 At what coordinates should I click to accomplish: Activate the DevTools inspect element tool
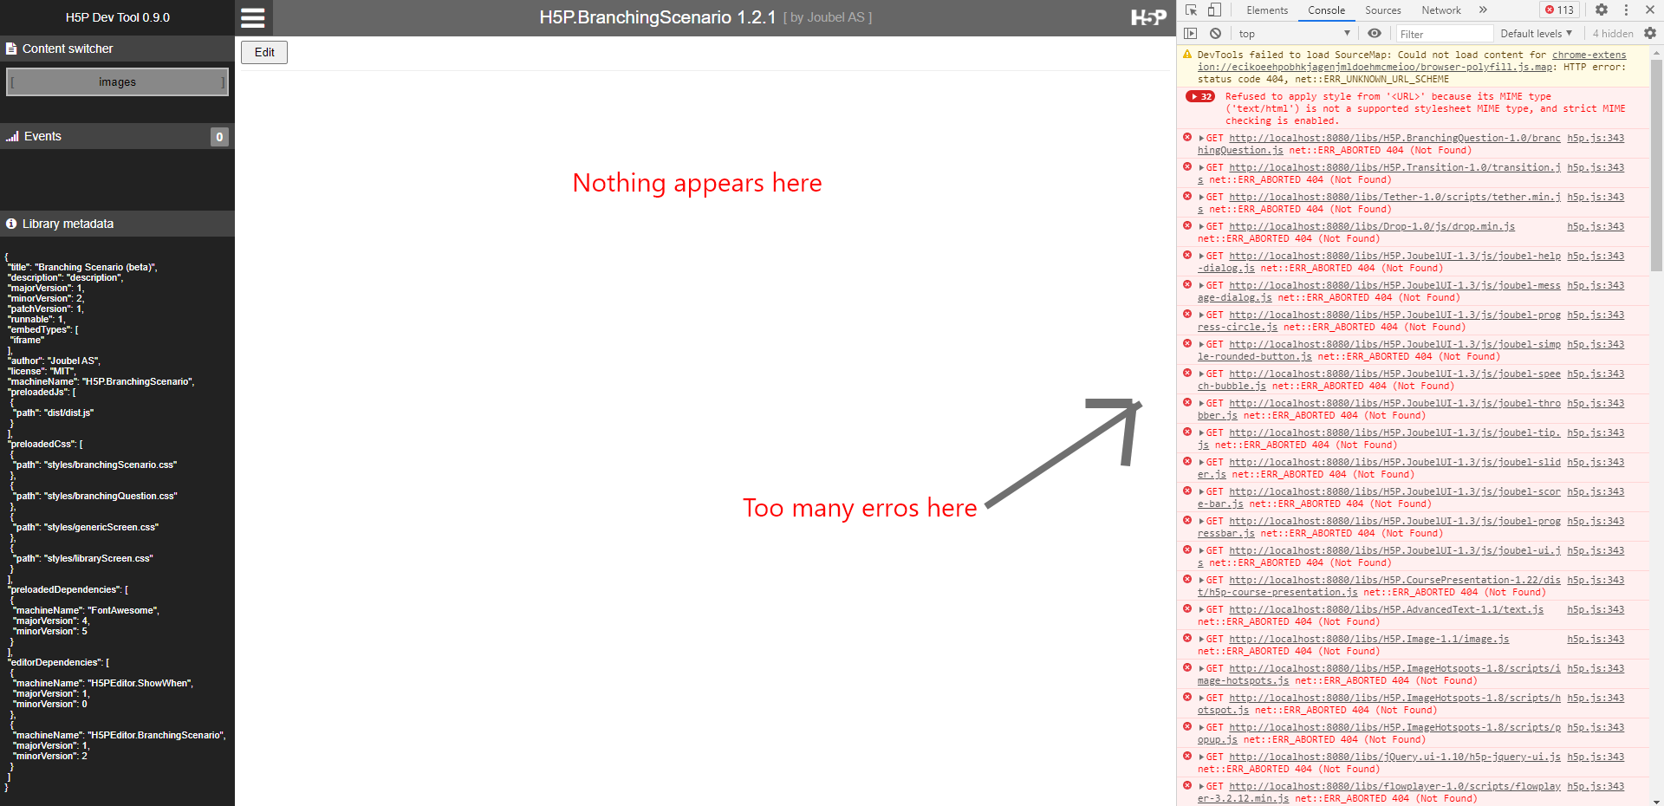(x=1192, y=10)
